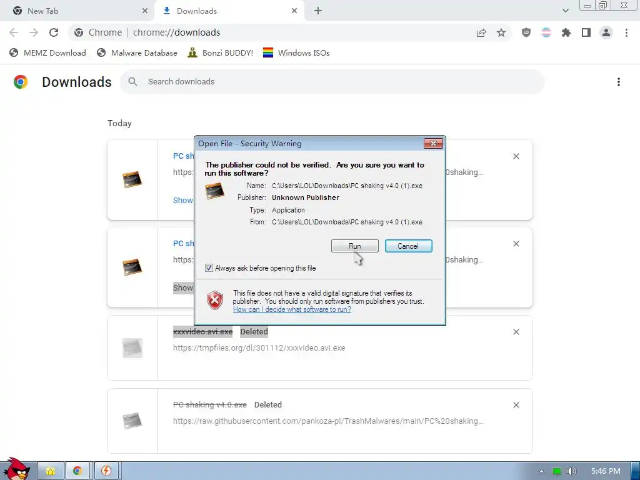Screen dimensions: 640x480
Task: Open the striped pink-blue extension icon
Action: coord(546,32)
